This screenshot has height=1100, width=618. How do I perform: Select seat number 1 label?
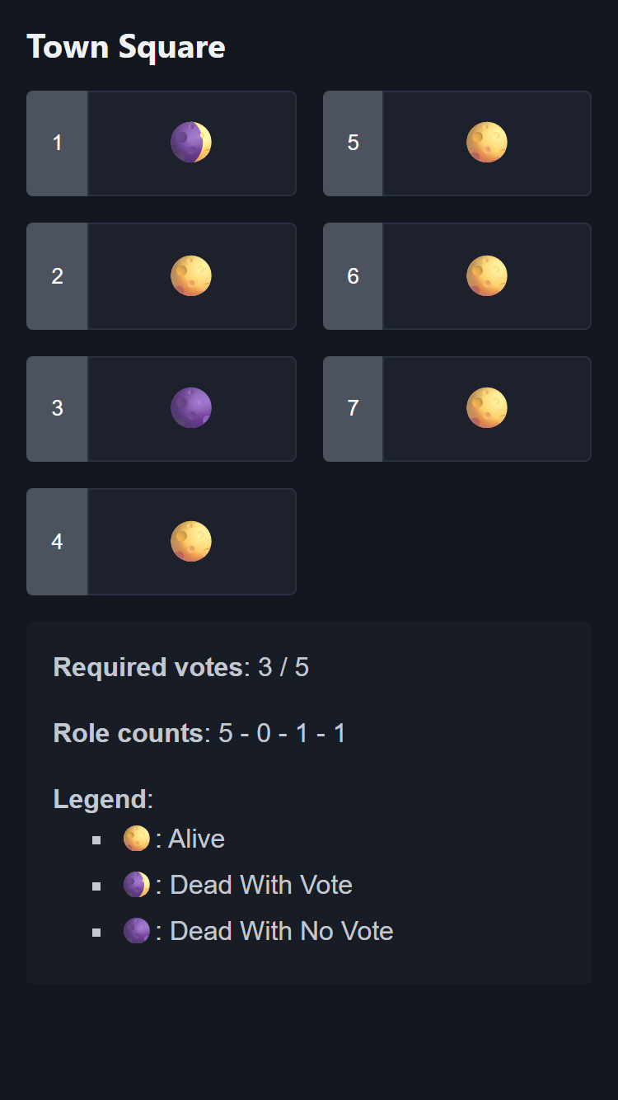(57, 143)
